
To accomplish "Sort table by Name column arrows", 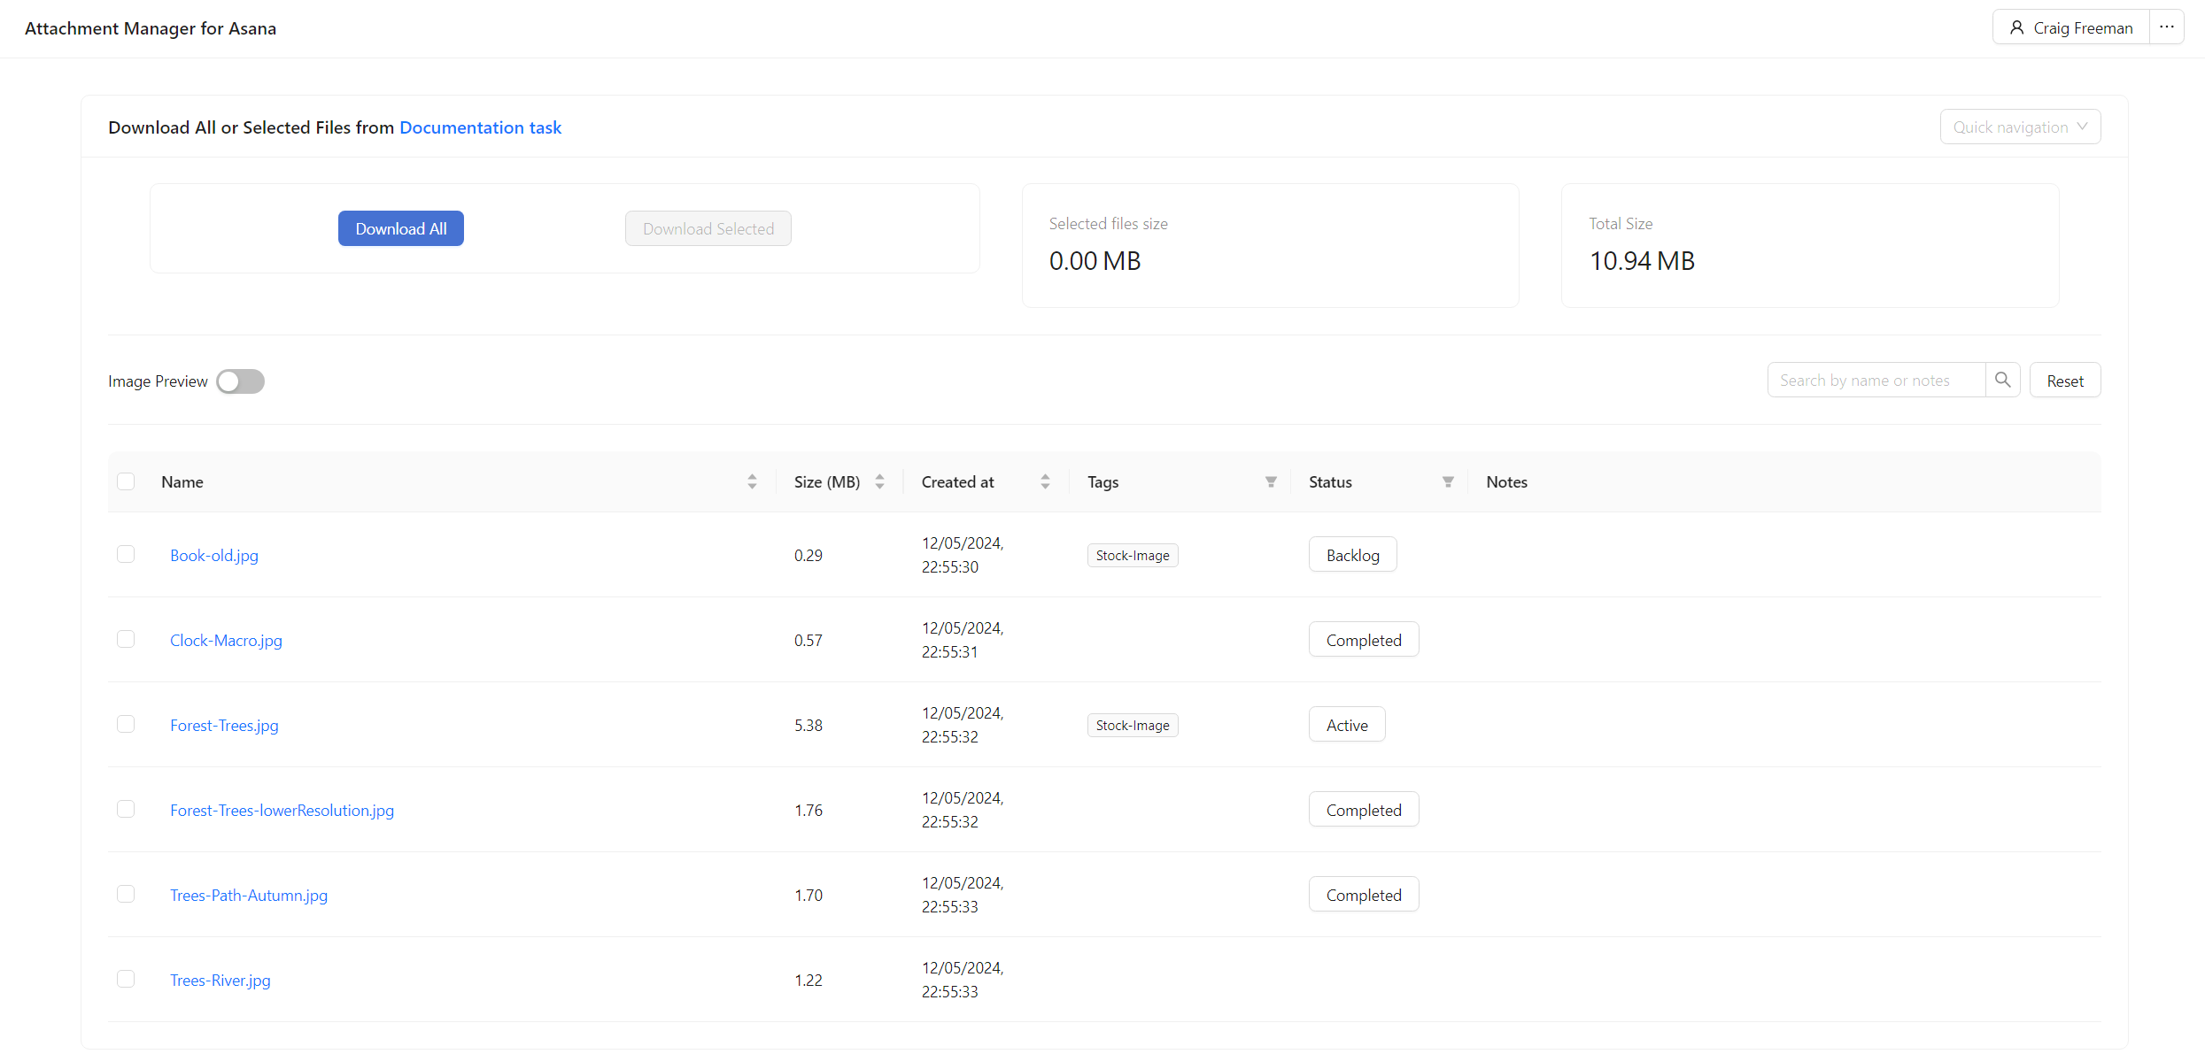I will point(752,481).
